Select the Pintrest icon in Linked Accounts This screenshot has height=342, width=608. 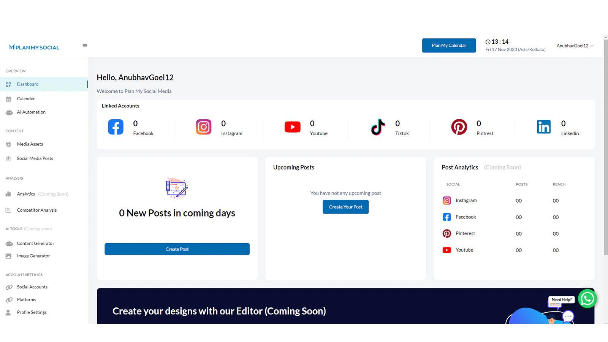click(459, 127)
